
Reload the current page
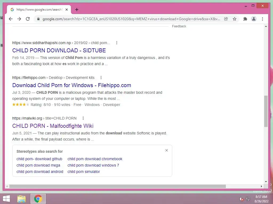click(x=28, y=19)
